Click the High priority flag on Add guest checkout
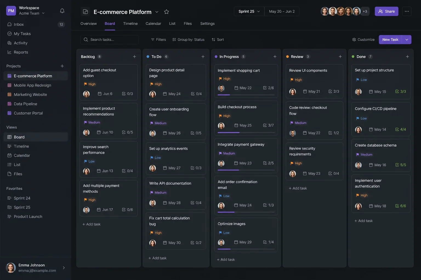The width and height of the screenshot is (421, 280). coord(86,84)
